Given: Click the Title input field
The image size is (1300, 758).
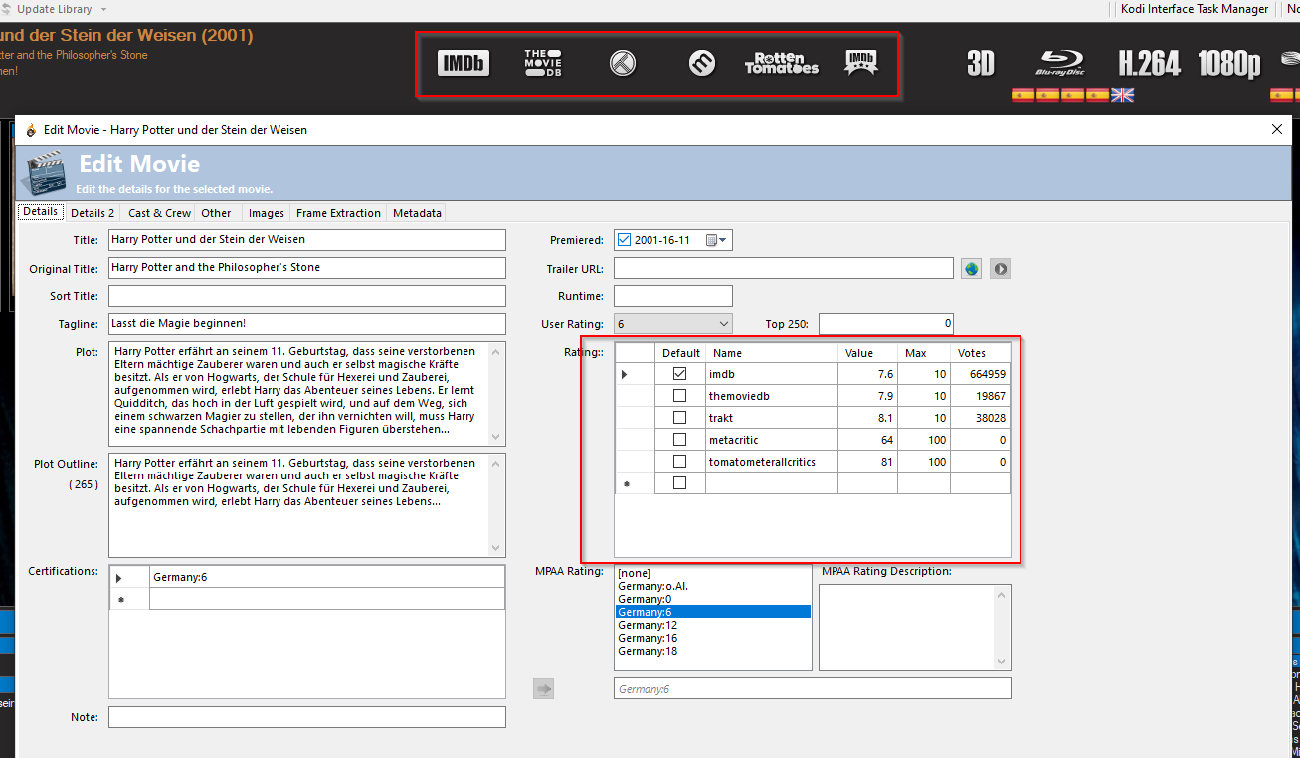Looking at the screenshot, I should pos(307,240).
